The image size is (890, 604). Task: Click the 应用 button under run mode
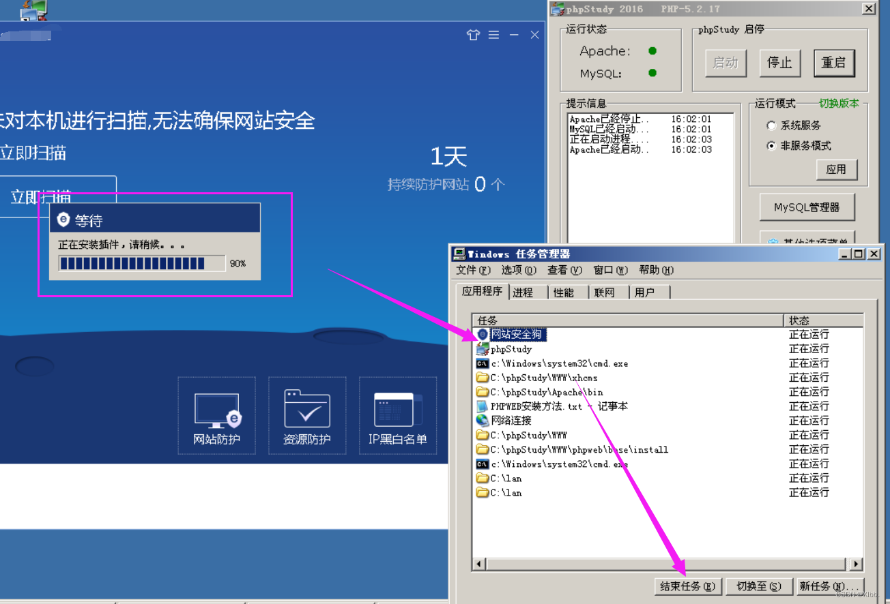click(x=836, y=170)
